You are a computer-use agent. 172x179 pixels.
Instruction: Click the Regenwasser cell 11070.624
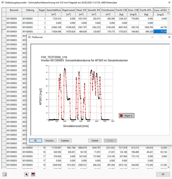tap(69, 31)
